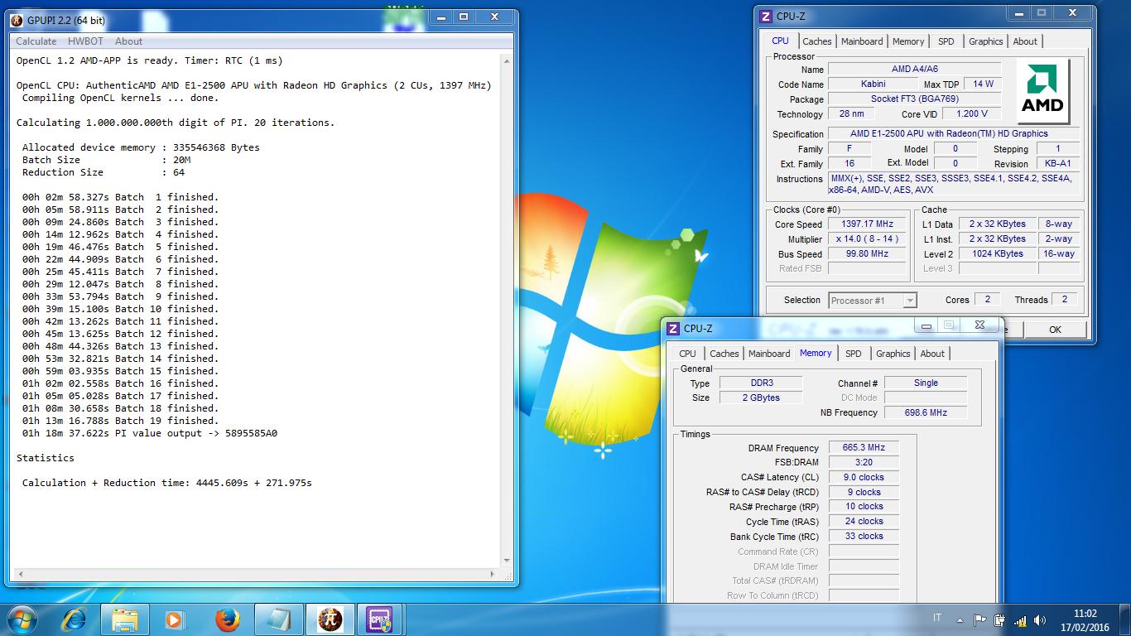Open Windows Media Player from taskbar
This screenshot has width=1131, height=636.
pyautogui.click(x=175, y=619)
